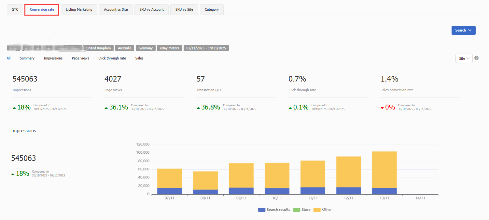Switch to the Category tab
The height and width of the screenshot is (220, 489).
pos(212,9)
